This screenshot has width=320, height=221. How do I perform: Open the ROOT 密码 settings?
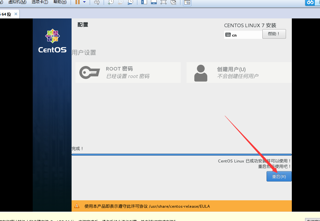click(x=128, y=72)
